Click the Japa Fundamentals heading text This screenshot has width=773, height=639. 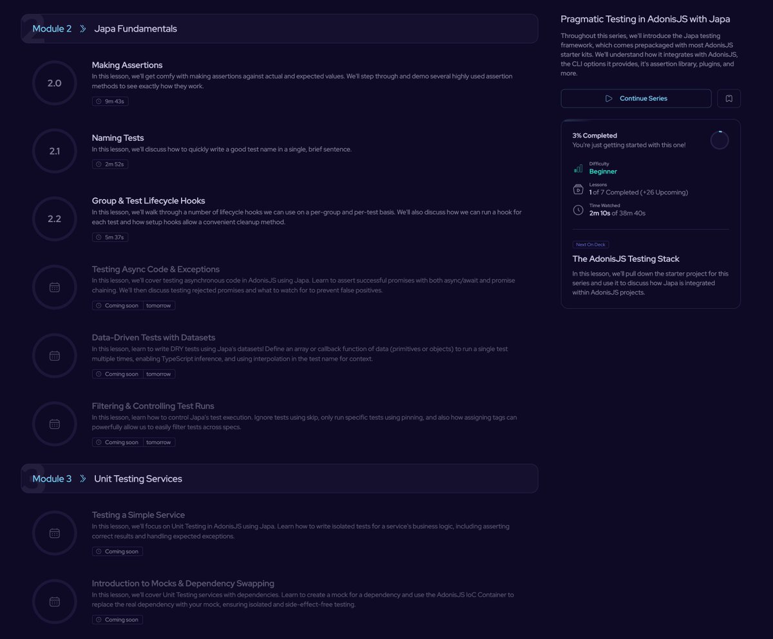click(x=135, y=29)
